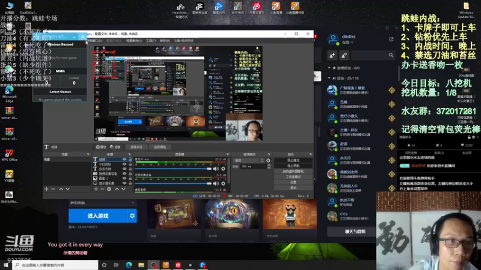Open game selector dropdown above 进入游戏
This screenshot has height=270, width=481.
tap(102, 203)
